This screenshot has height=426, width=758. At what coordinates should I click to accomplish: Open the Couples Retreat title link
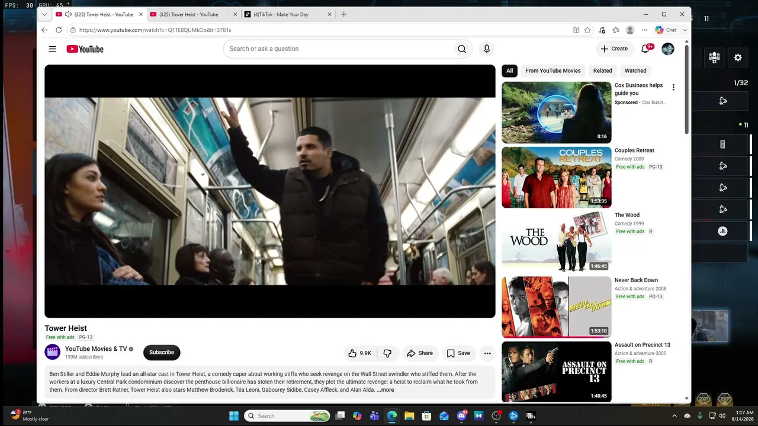click(634, 150)
